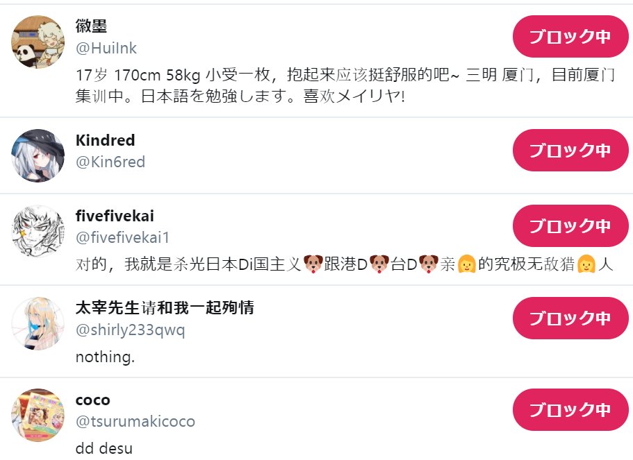Select the name 太宰先生请和我一起殉情
Screen dimensions: 633x460
pyautogui.click(x=165, y=308)
